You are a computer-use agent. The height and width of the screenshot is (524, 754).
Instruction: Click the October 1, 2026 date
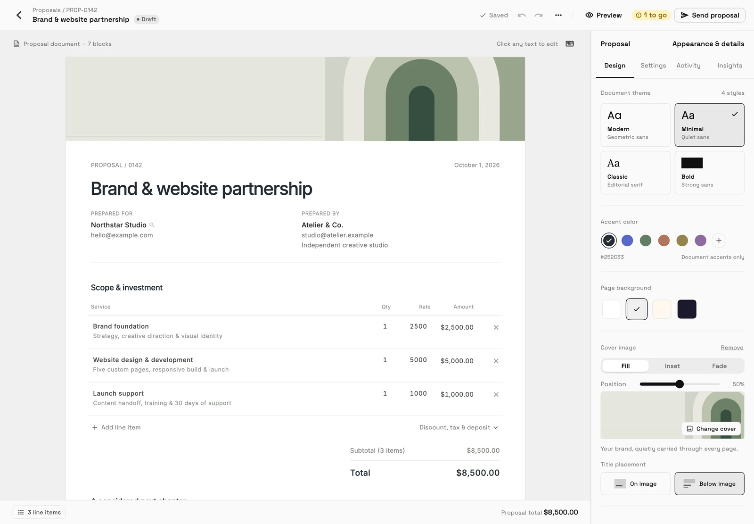(x=477, y=165)
